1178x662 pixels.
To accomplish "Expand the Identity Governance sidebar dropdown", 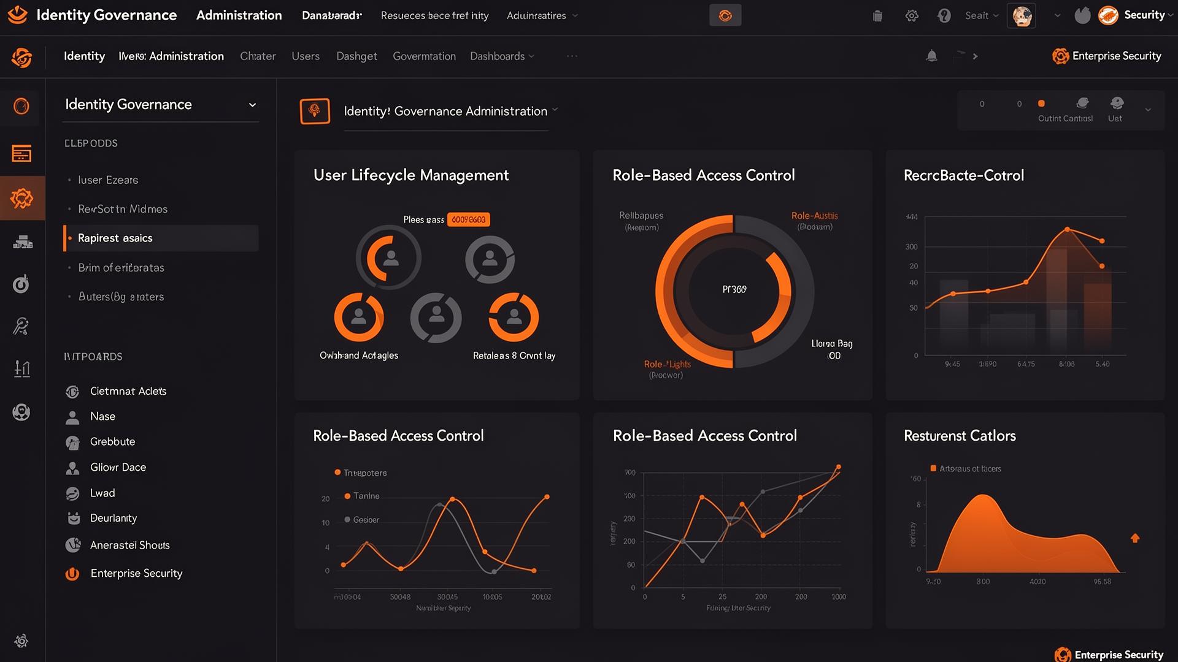I will (x=252, y=105).
